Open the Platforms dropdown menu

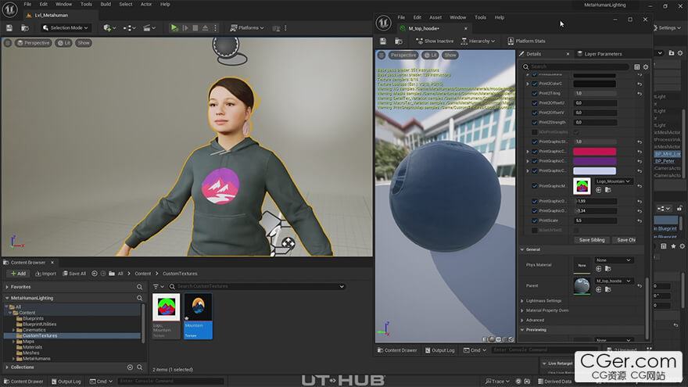click(247, 27)
